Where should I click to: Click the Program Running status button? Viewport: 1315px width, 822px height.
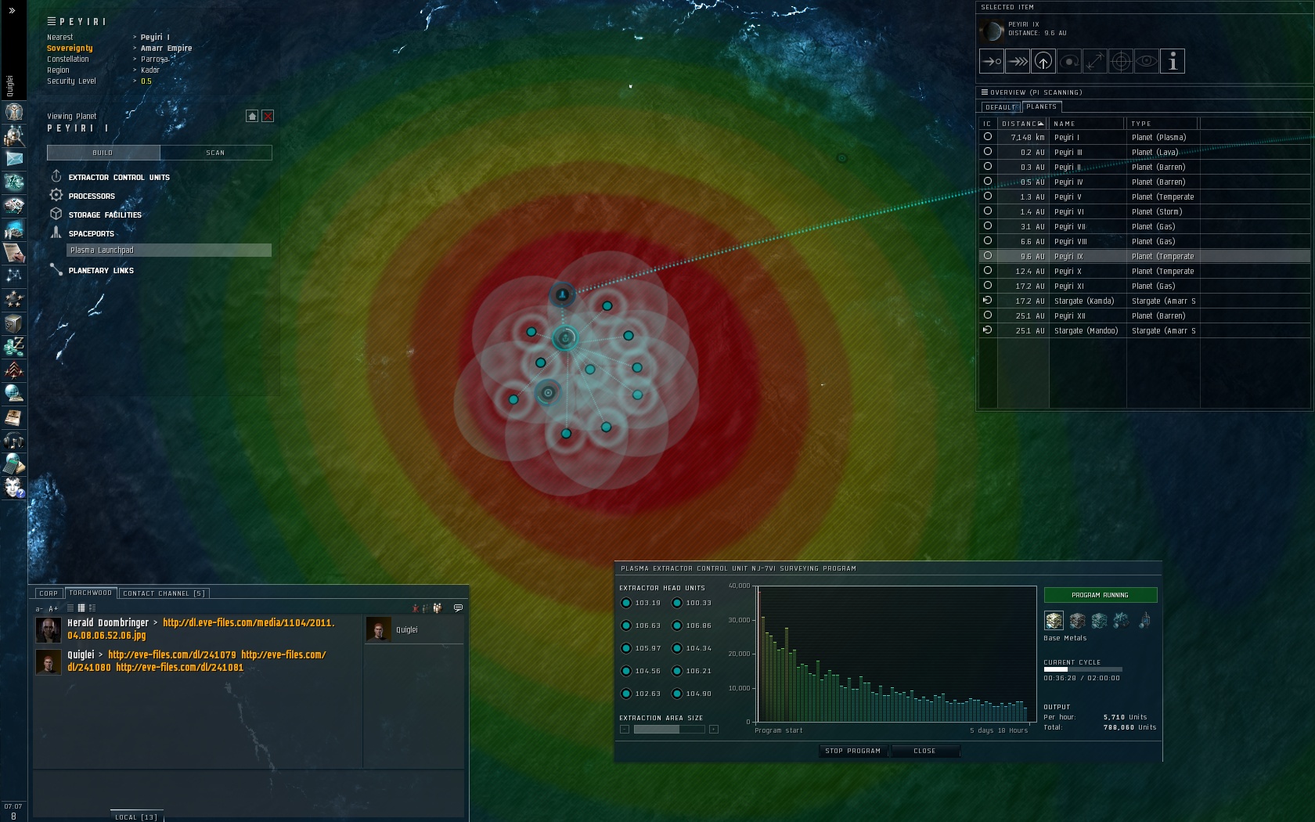(1101, 595)
